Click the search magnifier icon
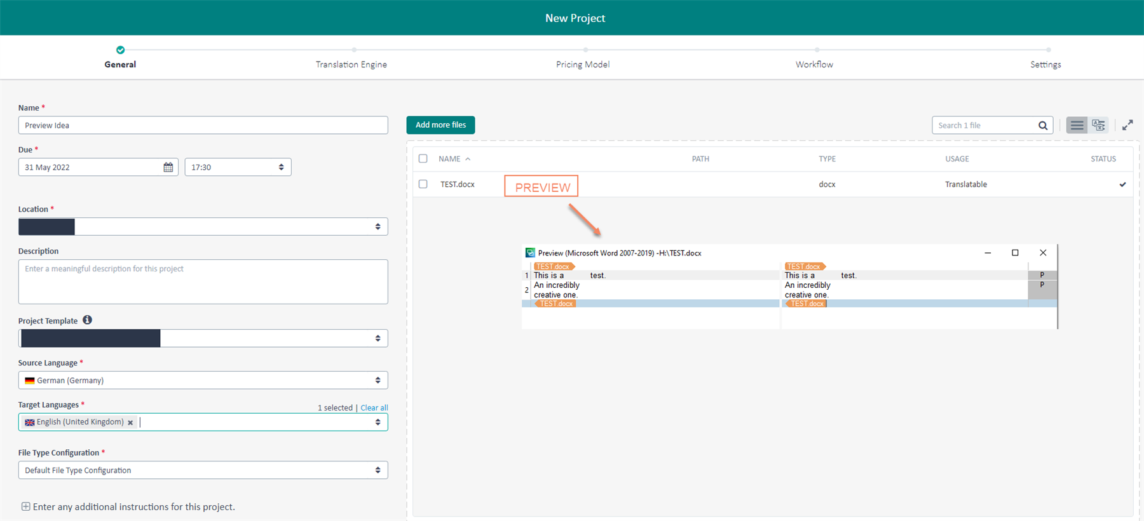The image size is (1144, 521). pos(1043,125)
